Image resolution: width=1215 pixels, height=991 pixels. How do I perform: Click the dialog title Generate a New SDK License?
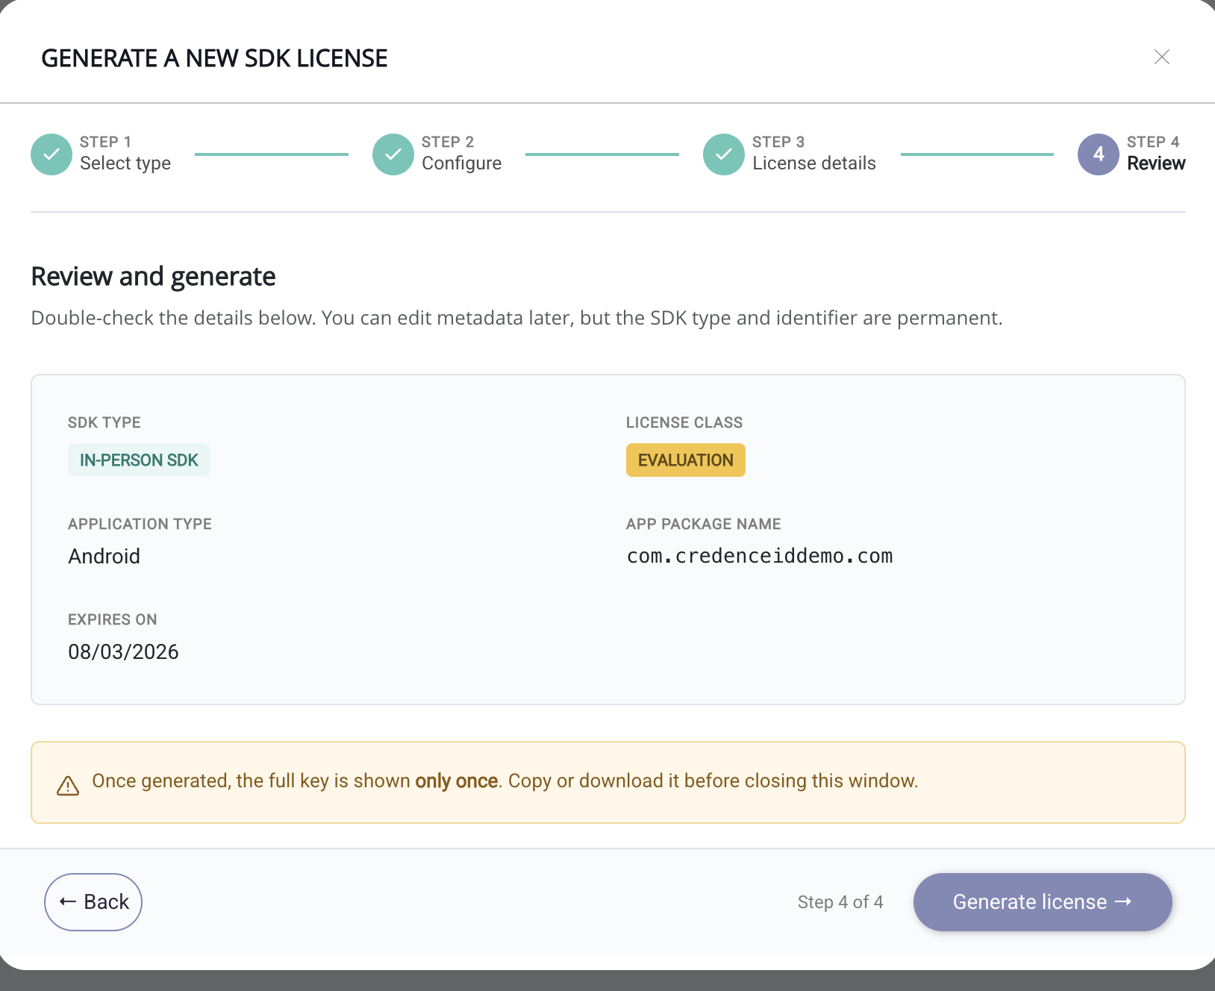[214, 58]
